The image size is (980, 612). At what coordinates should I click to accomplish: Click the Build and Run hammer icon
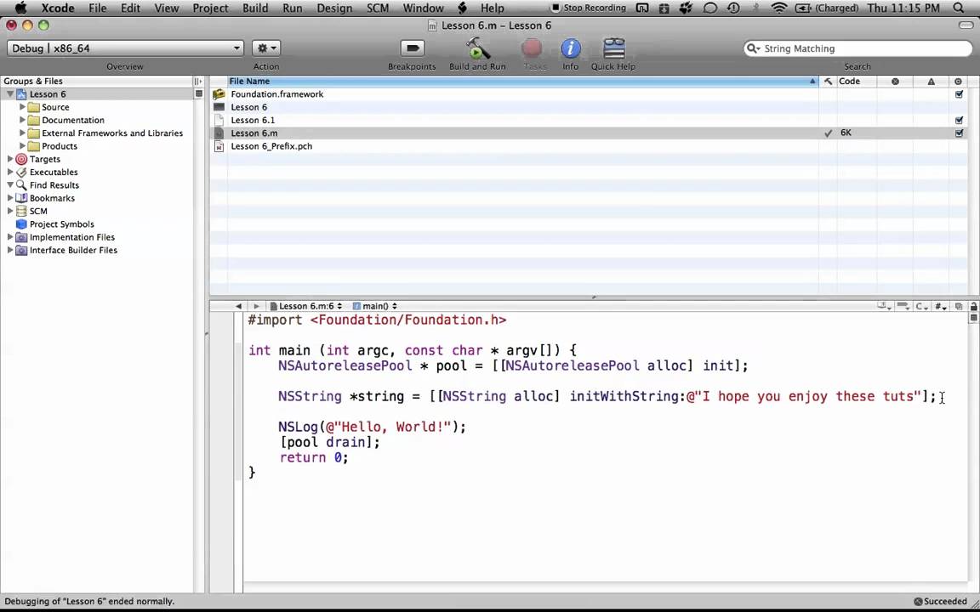point(477,48)
